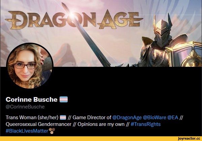
Task: Click the joyreactor.cc watermark
Action: point(189,139)
